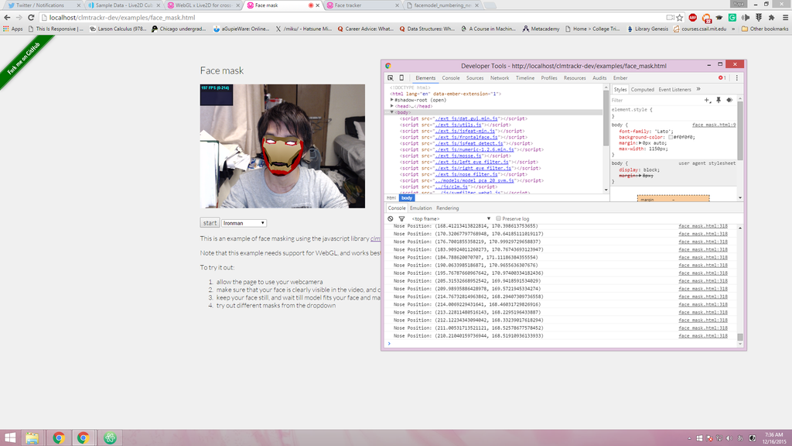Image resolution: width=792 pixels, height=446 pixels.
Task: Click the orange badge-22 extension icon
Action: tap(706, 18)
